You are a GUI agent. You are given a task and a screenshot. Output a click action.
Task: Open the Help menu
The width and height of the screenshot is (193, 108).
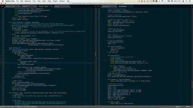[68, 1]
